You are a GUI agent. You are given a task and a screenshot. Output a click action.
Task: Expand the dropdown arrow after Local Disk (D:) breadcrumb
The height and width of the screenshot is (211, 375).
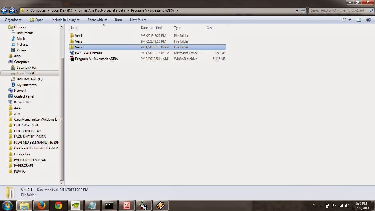click(x=75, y=10)
